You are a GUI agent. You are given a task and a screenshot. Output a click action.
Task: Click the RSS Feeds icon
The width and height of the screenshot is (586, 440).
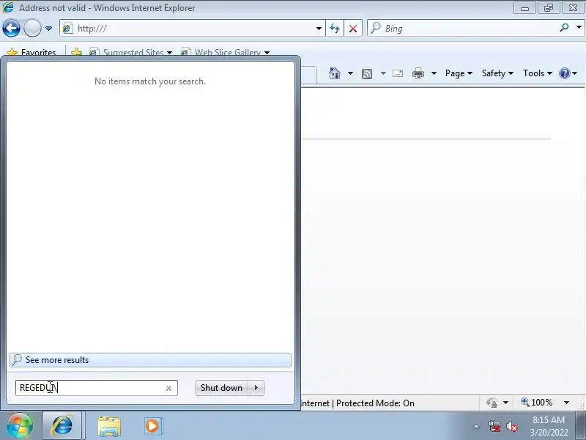(x=367, y=74)
